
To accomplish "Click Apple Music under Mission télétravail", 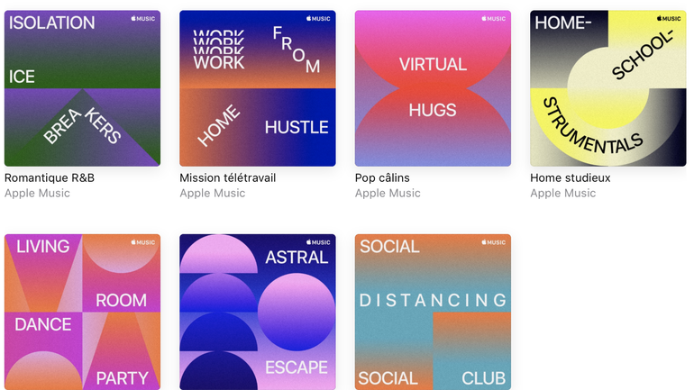I will pos(213,193).
